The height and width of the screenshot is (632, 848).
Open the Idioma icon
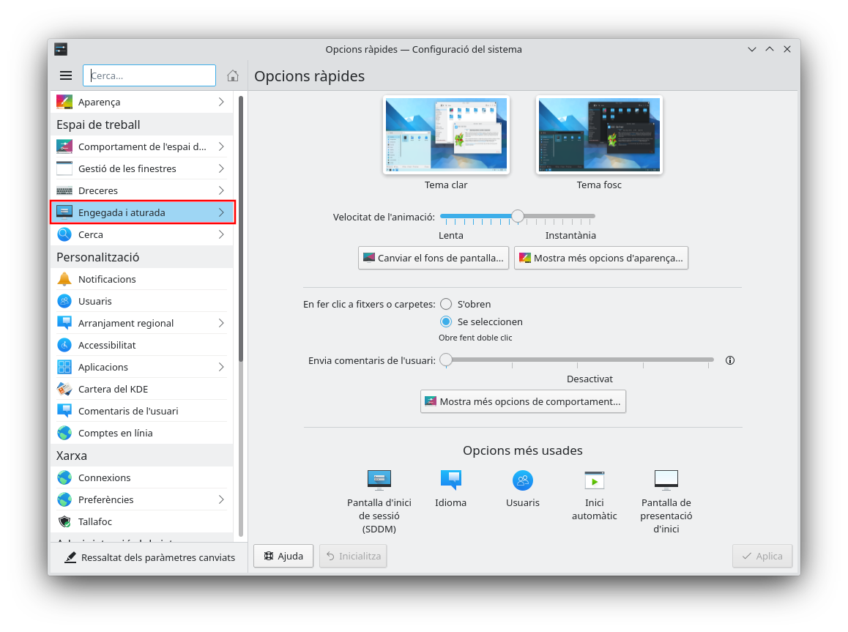[x=450, y=480]
